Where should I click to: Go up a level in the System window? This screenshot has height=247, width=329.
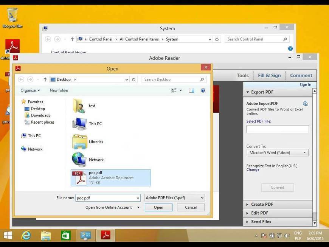click(x=72, y=39)
